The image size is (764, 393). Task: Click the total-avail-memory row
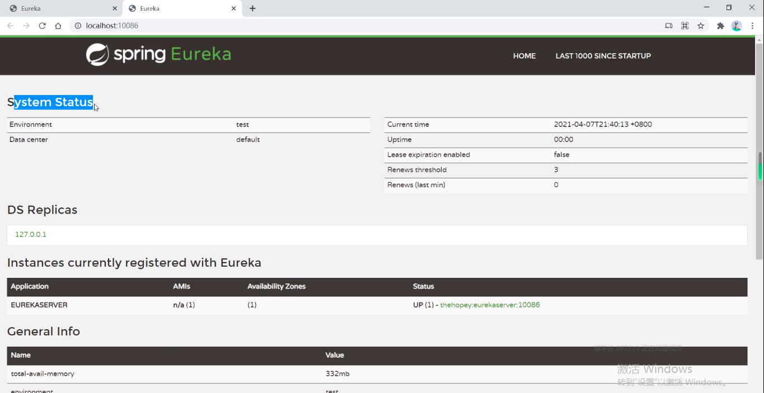[x=377, y=374]
